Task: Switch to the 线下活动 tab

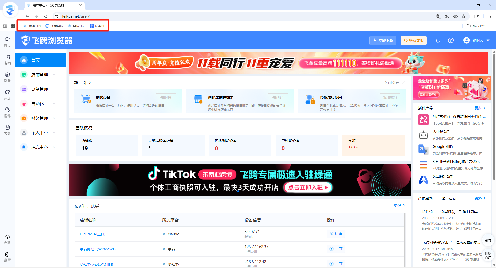Action: (x=449, y=198)
